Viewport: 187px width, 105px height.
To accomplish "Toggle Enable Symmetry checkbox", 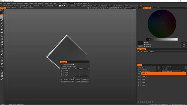I will [62, 64].
